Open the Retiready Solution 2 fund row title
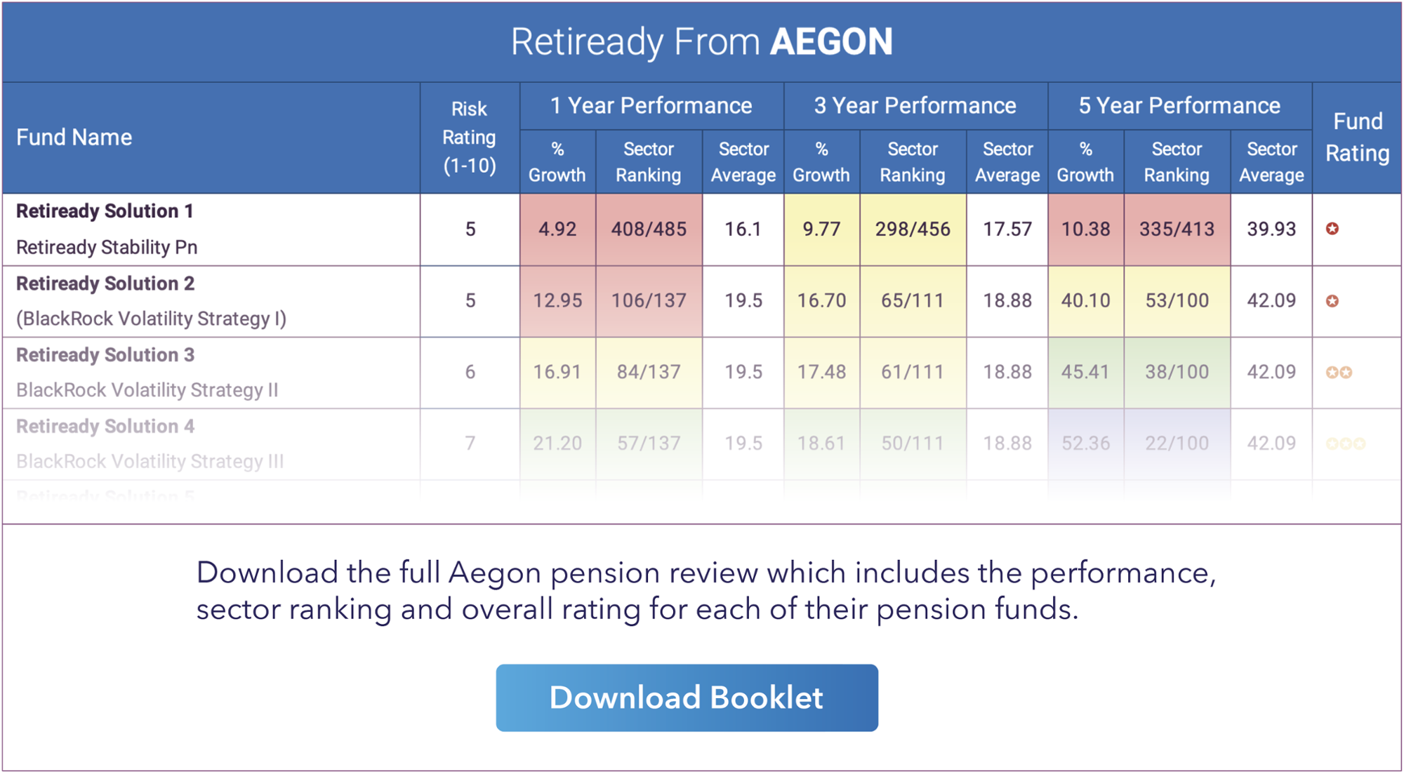The image size is (1404, 774). click(105, 283)
